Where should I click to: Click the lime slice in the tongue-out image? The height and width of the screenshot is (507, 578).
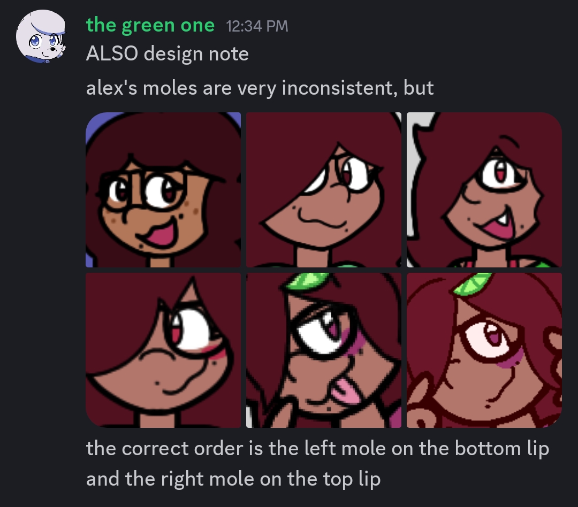coord(307,281)
